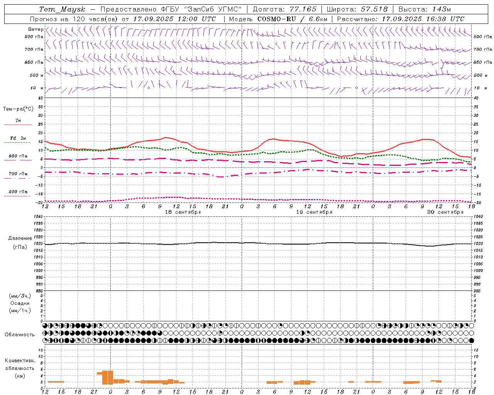The width and height of the screenshot is (494, 395).
Task: Click the '20 сентября' date label
Action: (445, 212)
